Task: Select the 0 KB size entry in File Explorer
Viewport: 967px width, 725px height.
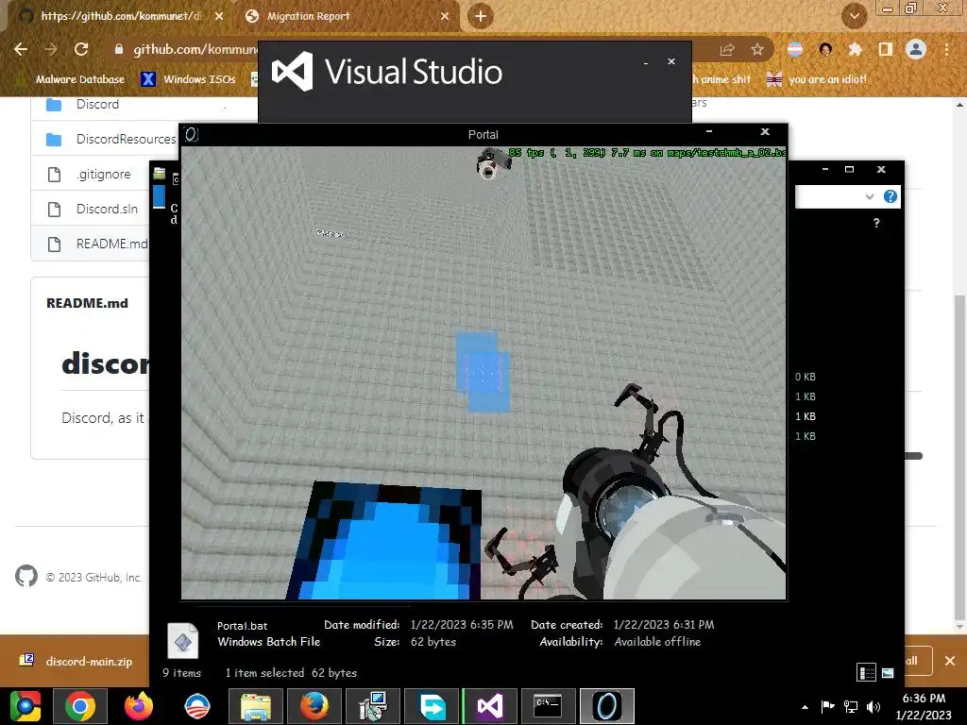Action: coord(805,377)
